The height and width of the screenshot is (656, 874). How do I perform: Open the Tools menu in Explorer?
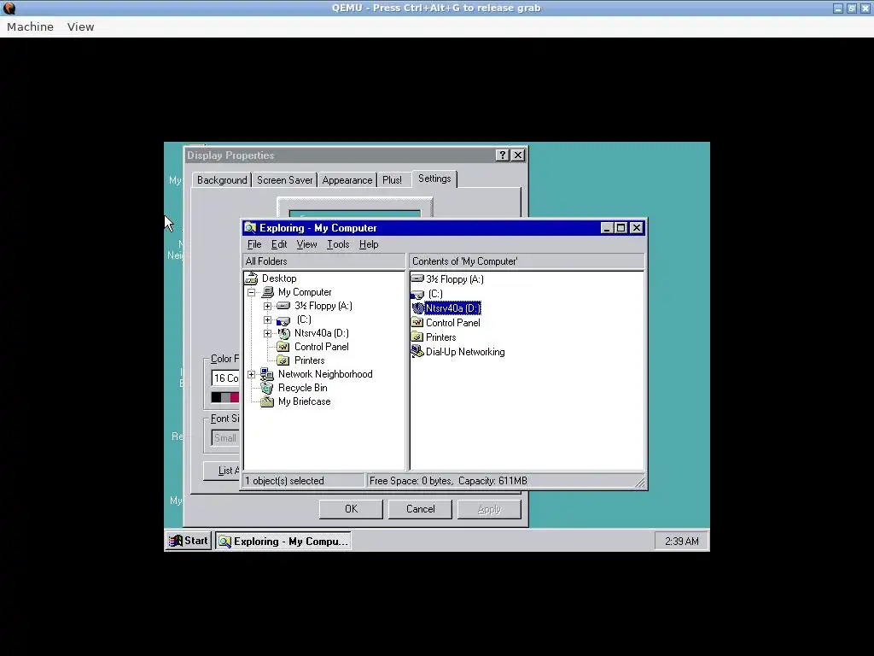(x=338, y=244)
